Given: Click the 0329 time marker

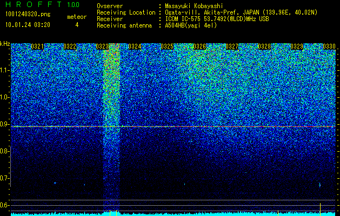Looking at the screenshot, I should 297,46.
